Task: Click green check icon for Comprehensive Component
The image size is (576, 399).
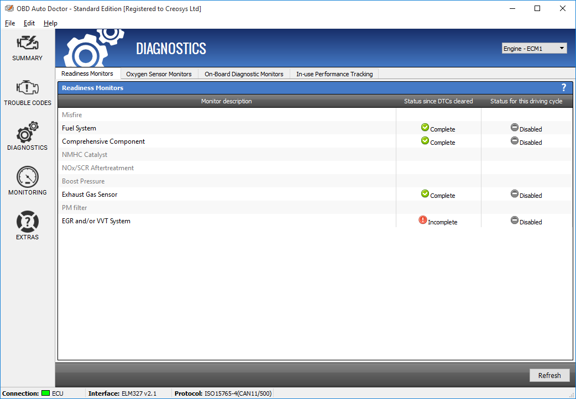Action: tap(425, 141)
